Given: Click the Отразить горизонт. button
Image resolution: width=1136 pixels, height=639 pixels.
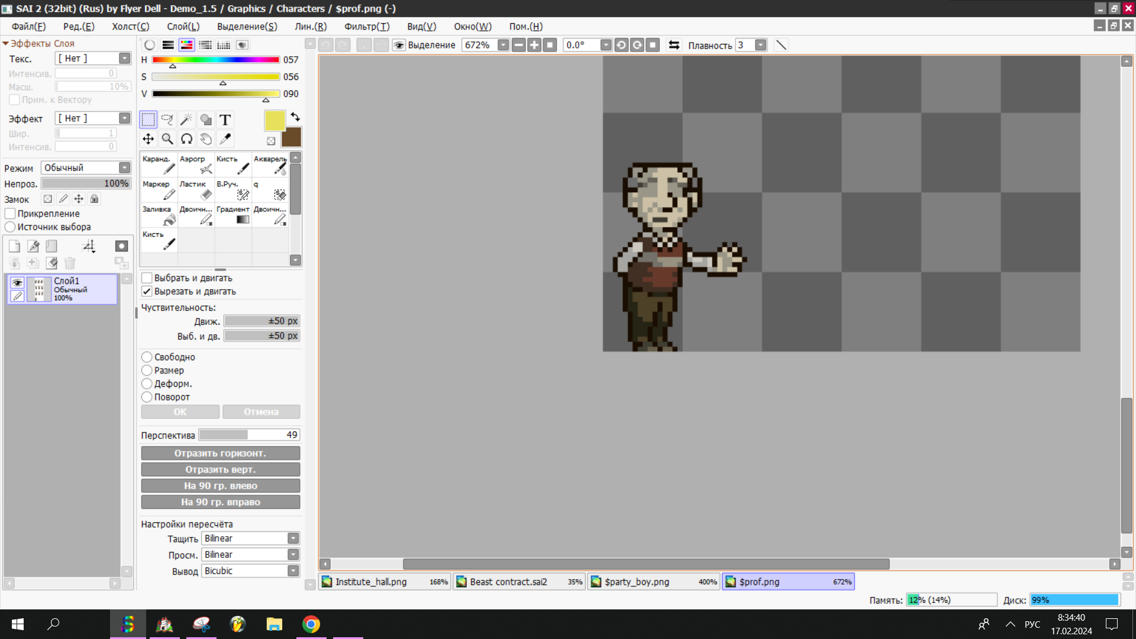Looking at the screenshot, I should pyautogui.click(x=220, y=453).
